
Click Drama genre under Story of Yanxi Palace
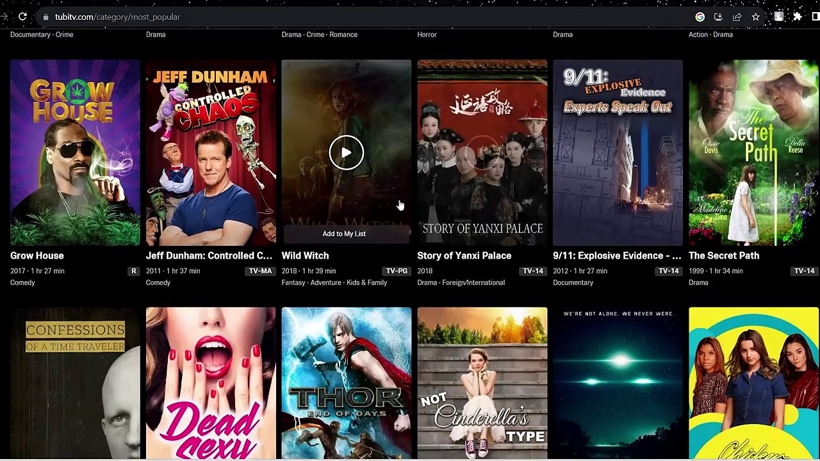[x=427, y=282]
